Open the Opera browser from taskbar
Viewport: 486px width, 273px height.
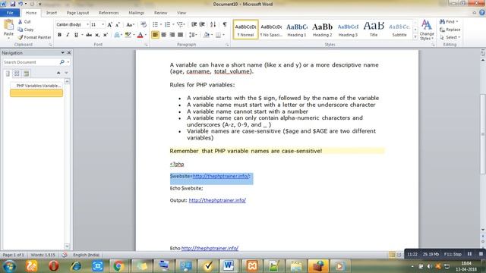tap(54, 266)
